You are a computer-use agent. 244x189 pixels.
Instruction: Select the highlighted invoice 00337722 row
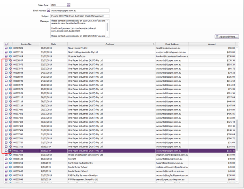pyautogui.click(x=120, y=151)
